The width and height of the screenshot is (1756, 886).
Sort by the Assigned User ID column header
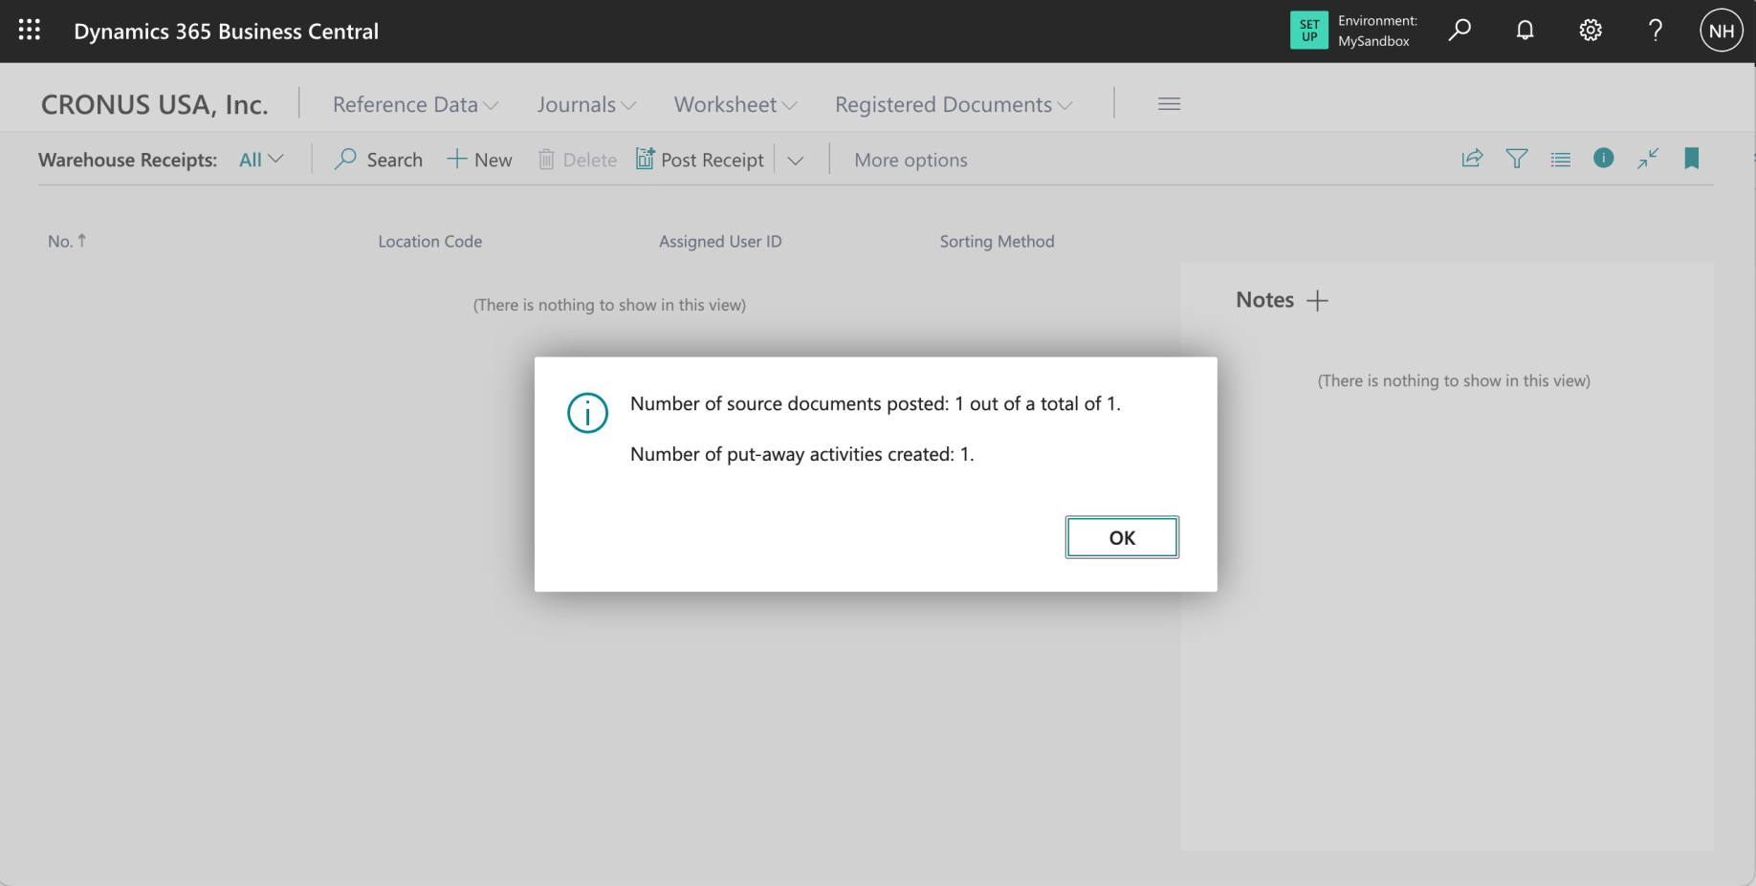coord(720,242)
